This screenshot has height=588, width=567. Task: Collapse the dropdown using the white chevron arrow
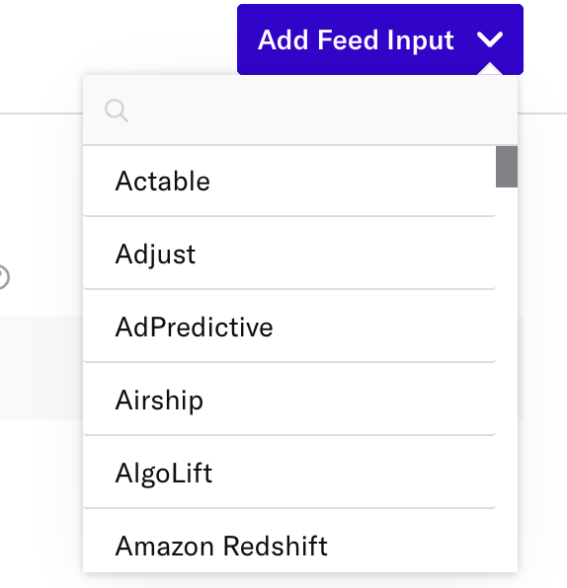(490, 39)
